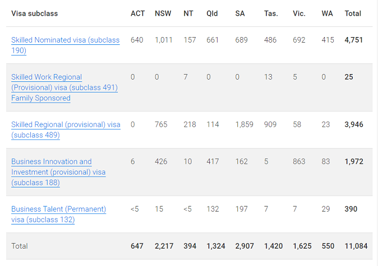This screenshot has height=266, width=378.
Task: Select the grand total cell 11,084
Action: click(x=356, y=246)
